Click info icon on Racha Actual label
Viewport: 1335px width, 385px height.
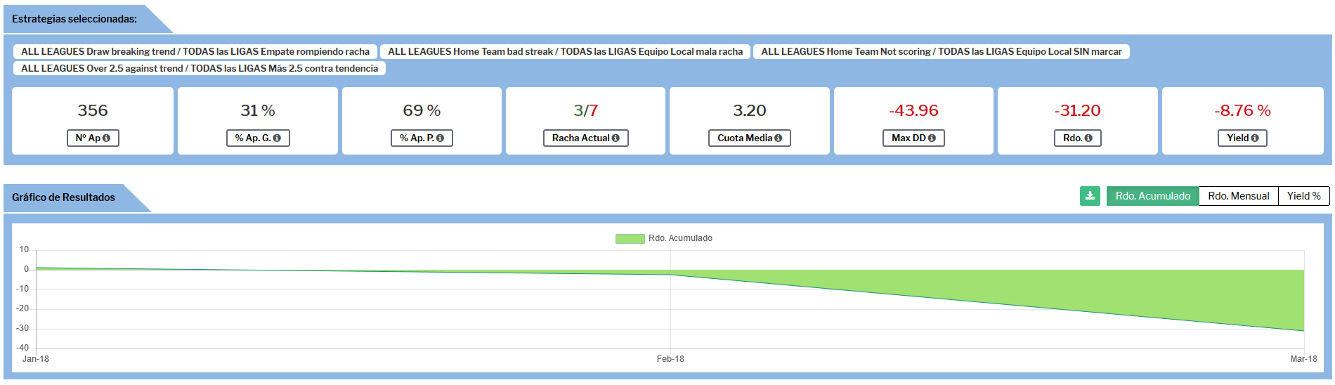click(x=616, y=138)
